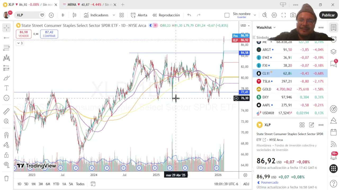Expand the Sin nombre layout arrow

pyautogui.click(x=255, y=15)
